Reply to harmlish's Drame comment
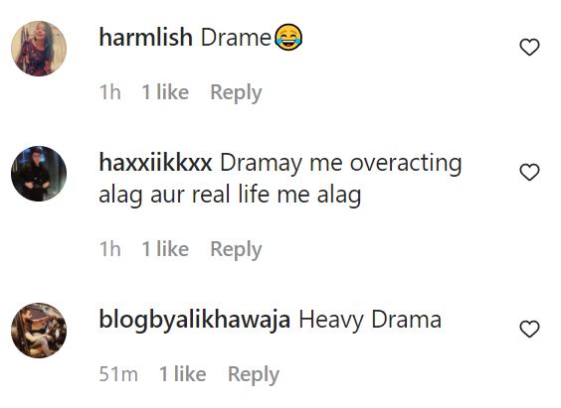561x408 pixels. [236, 93]
